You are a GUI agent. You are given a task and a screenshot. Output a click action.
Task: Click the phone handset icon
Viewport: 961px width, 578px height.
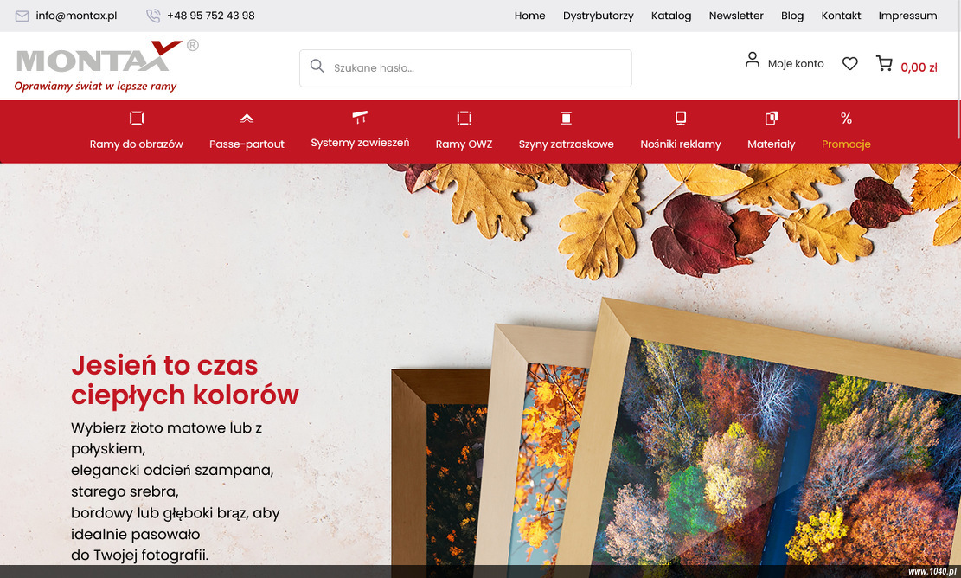tap(153, 16)
